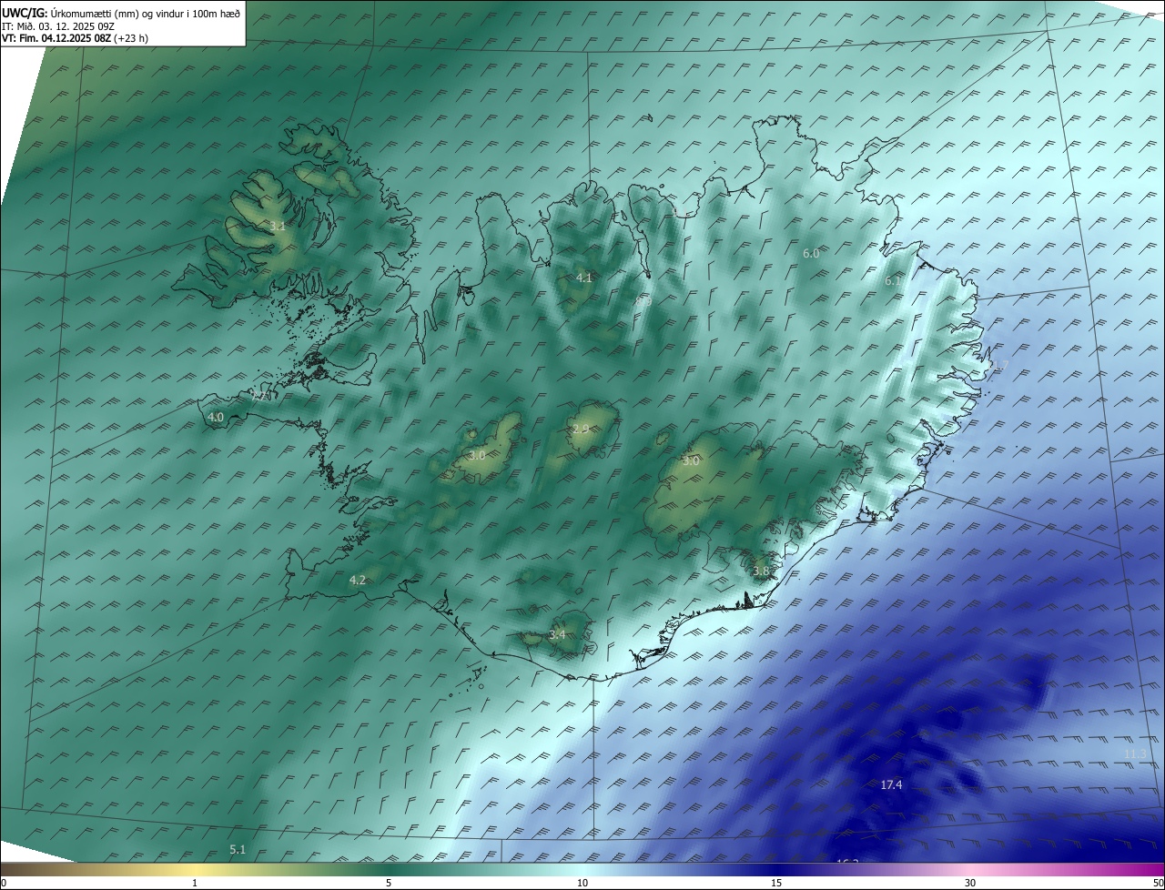Click the '1' label on the color scale
Screen dimensions: 1165x890
[195, 883]
